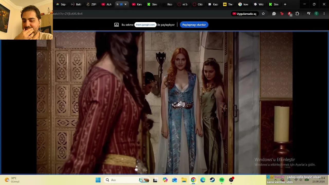The image size is (329, 185).
Task: Click the meet.google.com sharing chip
Action: pos(145,25)
